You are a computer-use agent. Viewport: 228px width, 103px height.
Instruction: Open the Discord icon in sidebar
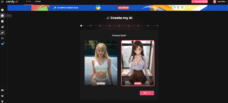tap(2, 90)
